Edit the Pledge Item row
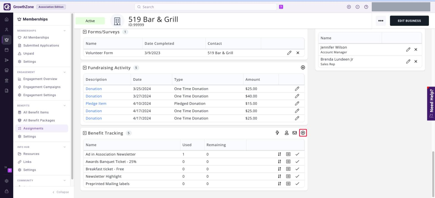The height and width of the screenshot is (198, 435). click(297, 103)
